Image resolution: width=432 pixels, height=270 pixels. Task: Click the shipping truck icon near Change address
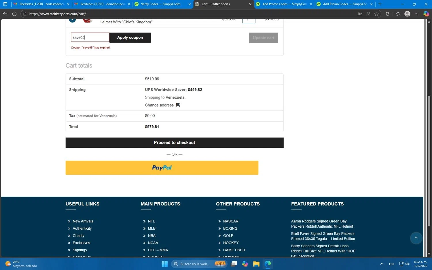click(178, 105)
